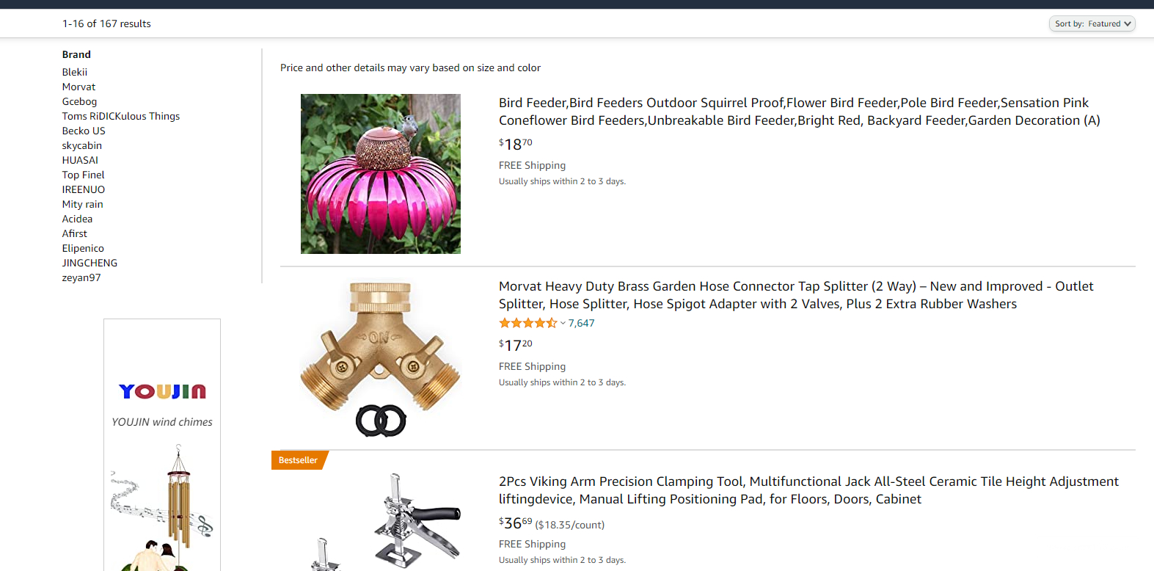This screenshot has width=1154, height=571.
Task: Click the star rating of Morvat splitter
Action: (528, 323)
